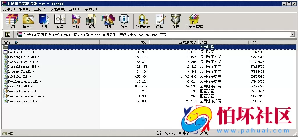Click the archive path address field
Screen dimensions: 298x137
[154, 34]
